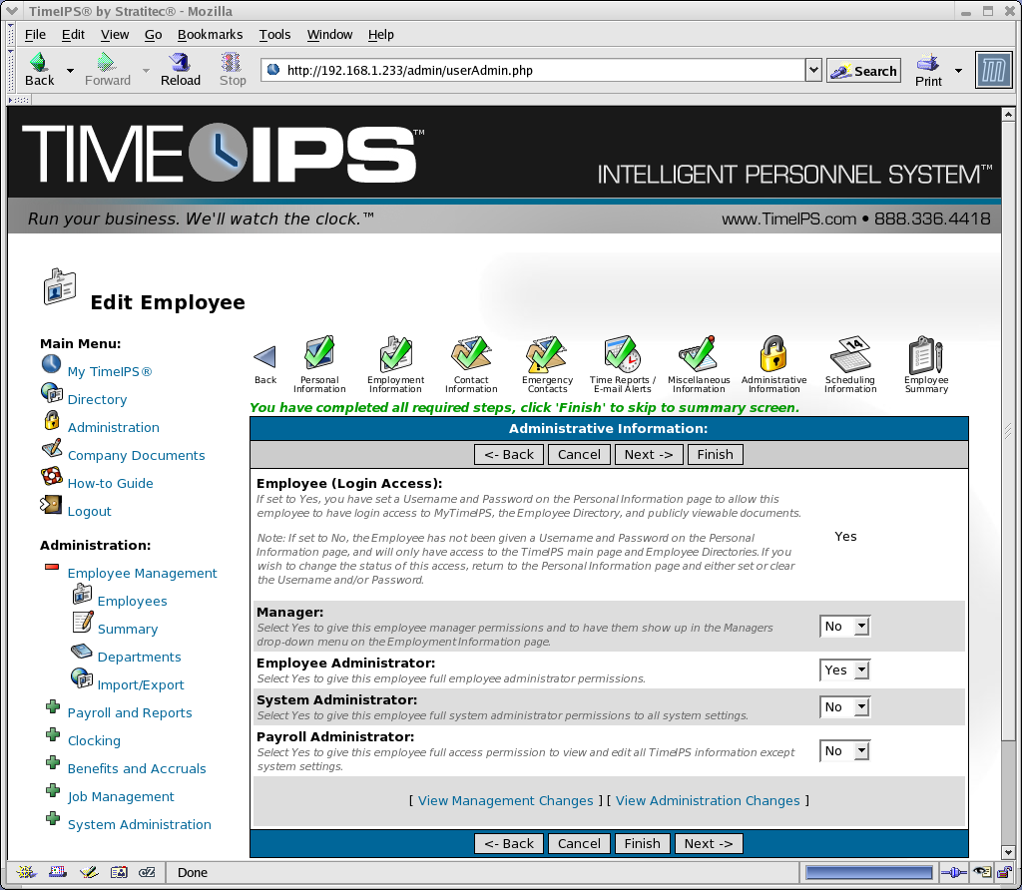Open the System Administrator dropdown
The height and width of the screenshot is (890, 1022).
(x=844, y=707)
